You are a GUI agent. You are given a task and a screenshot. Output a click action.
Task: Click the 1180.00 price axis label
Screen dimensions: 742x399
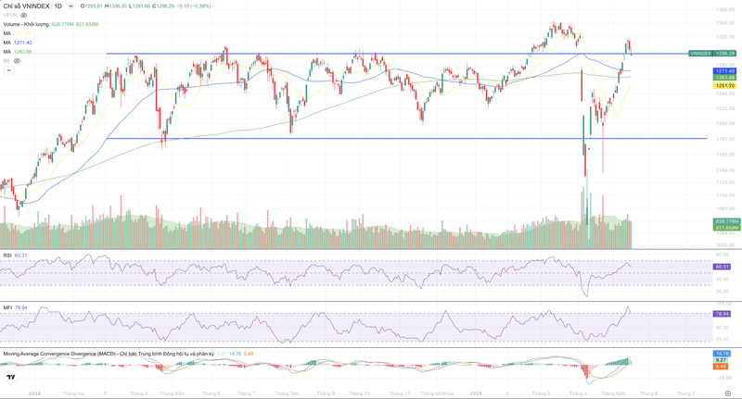point(725,139)
